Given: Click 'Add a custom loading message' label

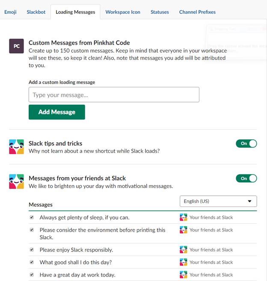Looking at the screenshot, I should (x=62, y=82).
